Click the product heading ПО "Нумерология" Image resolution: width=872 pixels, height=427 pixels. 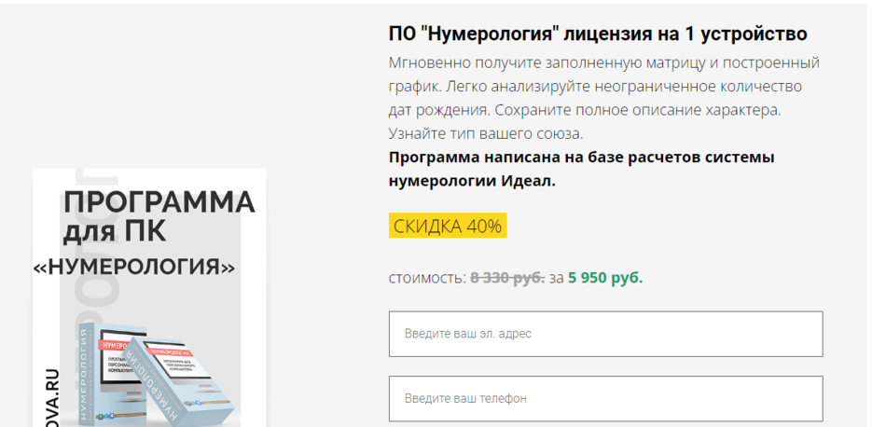point(598,34)
